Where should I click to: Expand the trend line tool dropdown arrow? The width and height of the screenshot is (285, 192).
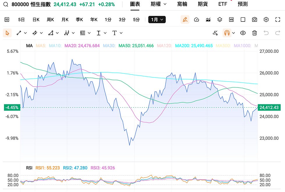(x=26, y=33)
